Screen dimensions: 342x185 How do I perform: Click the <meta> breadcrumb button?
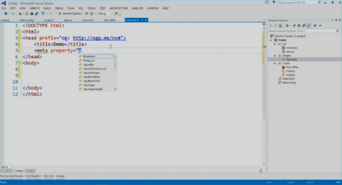point(30,171)
